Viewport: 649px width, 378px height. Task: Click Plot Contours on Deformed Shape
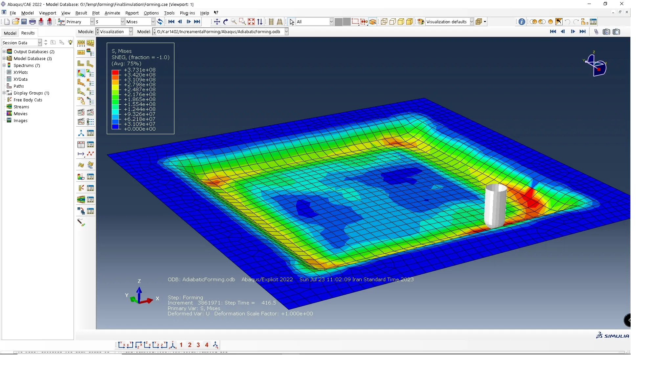click(x=81, y=73)
